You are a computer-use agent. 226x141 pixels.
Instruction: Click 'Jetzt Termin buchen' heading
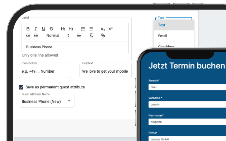(x=187, y=66)
